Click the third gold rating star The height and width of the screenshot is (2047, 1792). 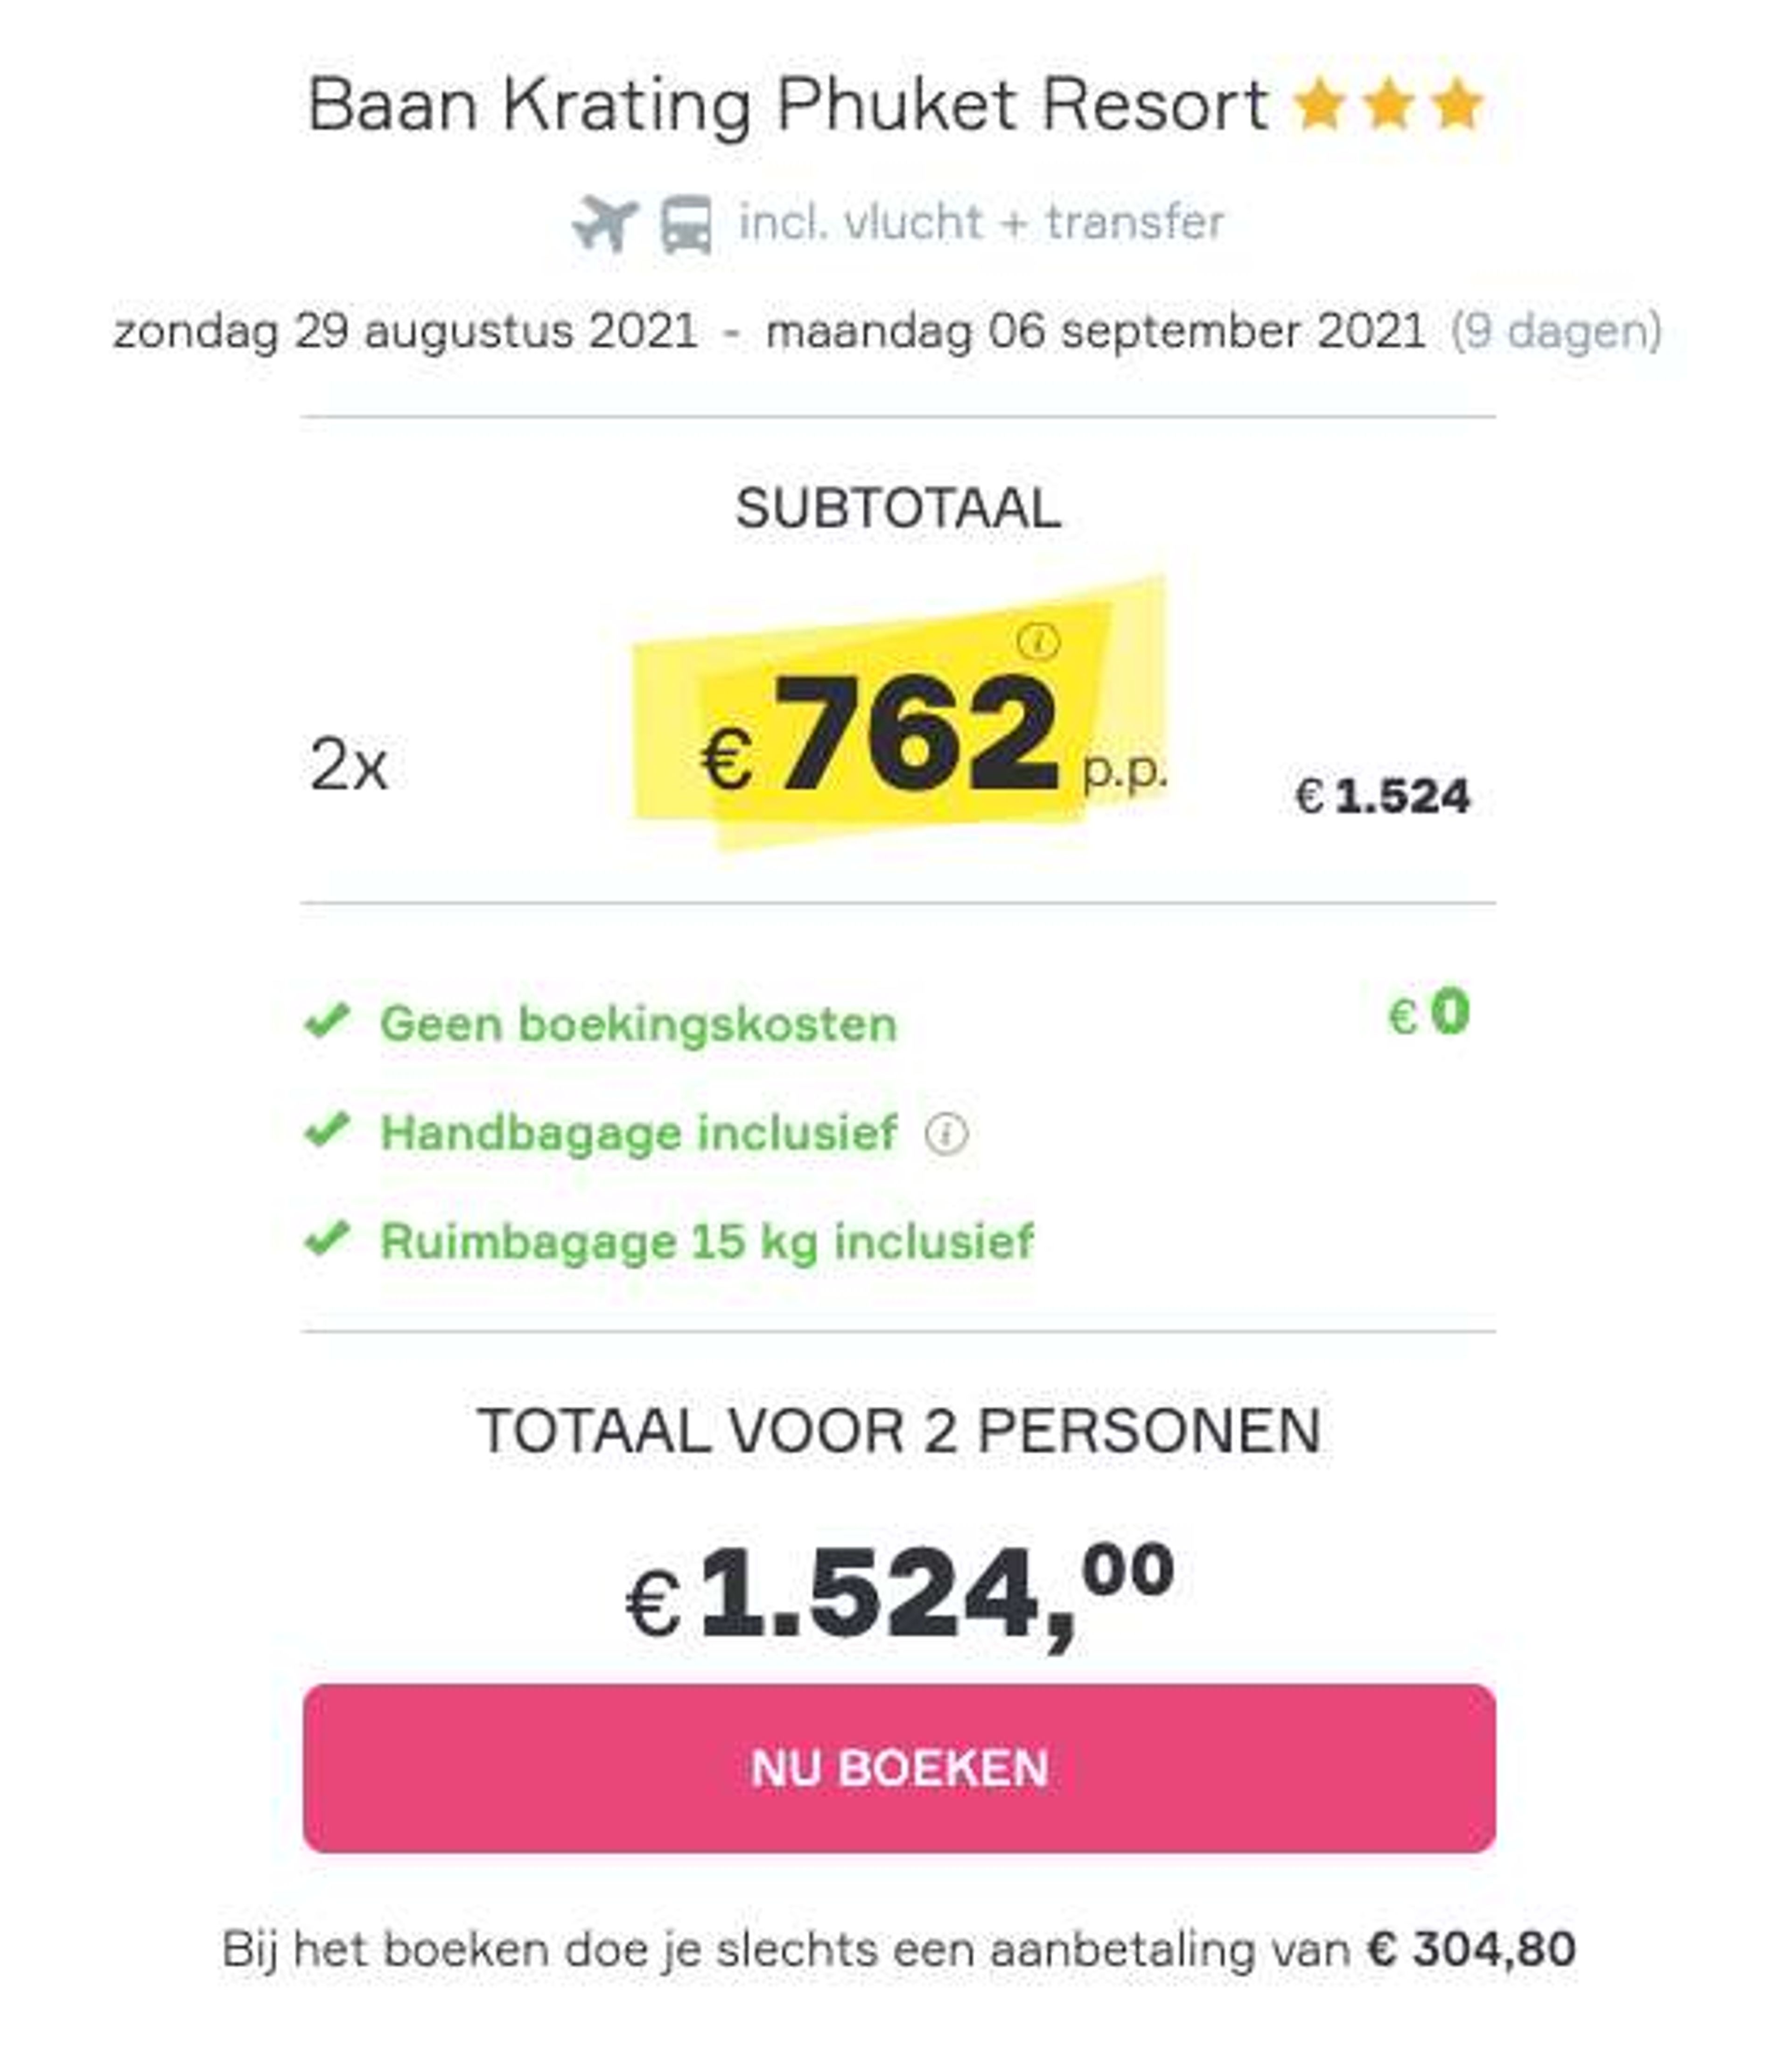(x=1456, y=105)
